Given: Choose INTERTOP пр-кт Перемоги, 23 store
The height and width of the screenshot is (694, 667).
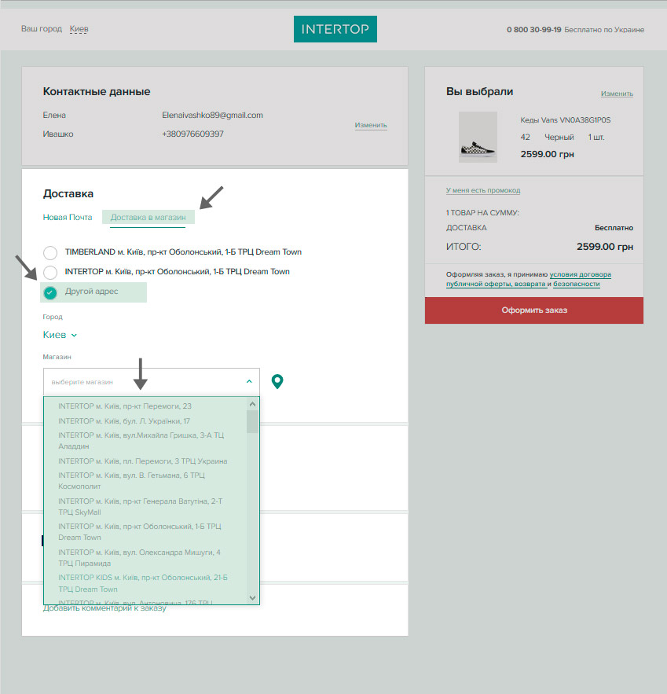Looking at the screenshot, I should 125,406.
